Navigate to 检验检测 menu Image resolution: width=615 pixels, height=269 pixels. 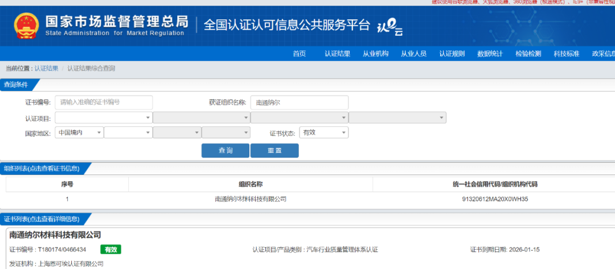tap(528, 53)
